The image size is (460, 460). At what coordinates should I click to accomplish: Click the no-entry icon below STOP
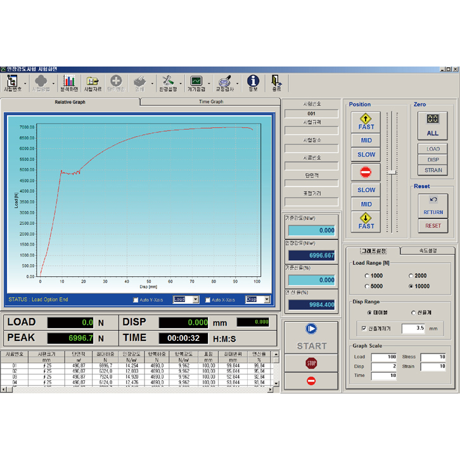pos(311,381)
